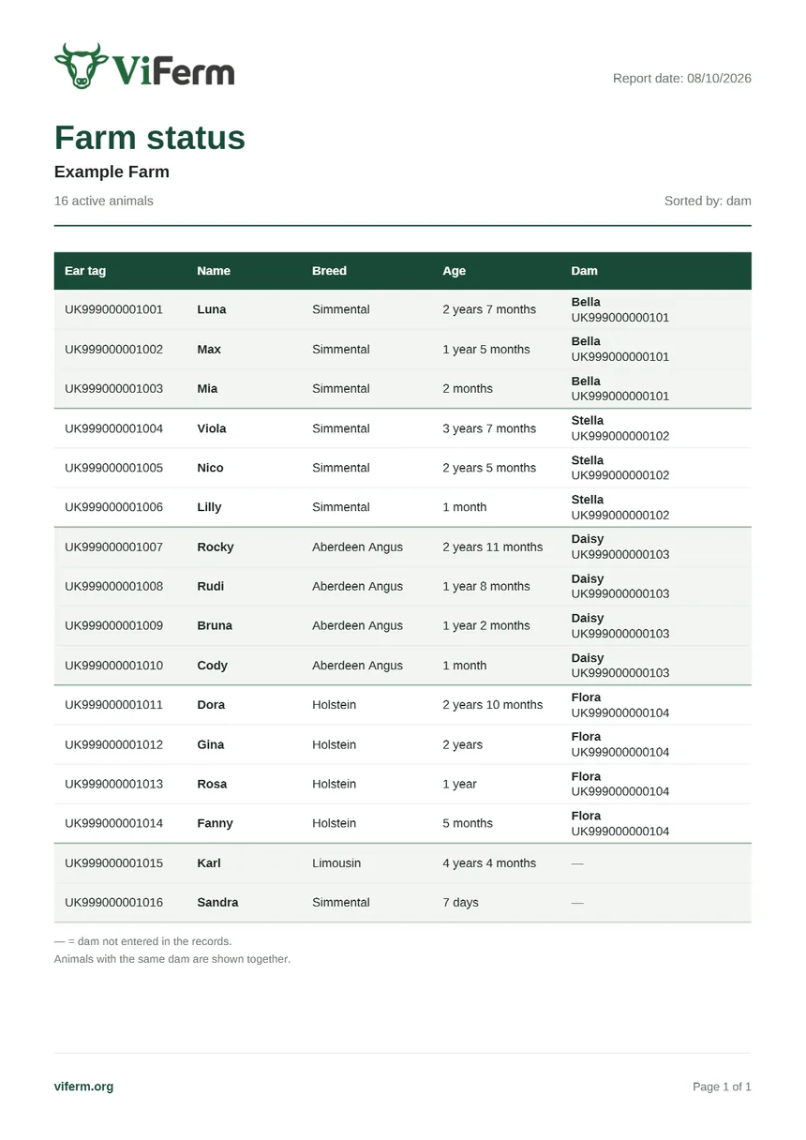Click the name Sandra
This screenshot has height=1140, width=806.
[217, 902]
